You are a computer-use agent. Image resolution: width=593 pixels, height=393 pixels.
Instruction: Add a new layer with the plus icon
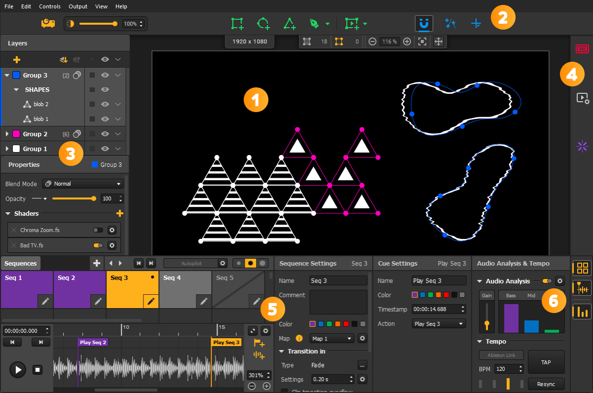point(16,59)
